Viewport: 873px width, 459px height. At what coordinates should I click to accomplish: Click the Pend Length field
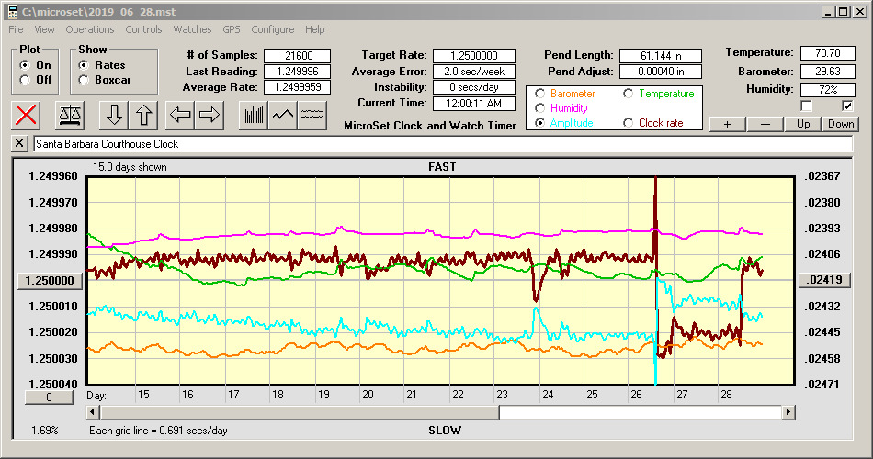pos(661,56)
